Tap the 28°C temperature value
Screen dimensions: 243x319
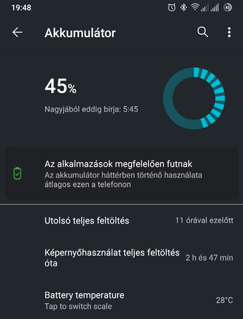(224, 300)
